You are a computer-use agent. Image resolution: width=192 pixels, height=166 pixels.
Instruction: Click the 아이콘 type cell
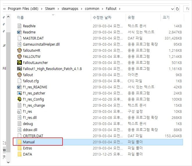133,75
